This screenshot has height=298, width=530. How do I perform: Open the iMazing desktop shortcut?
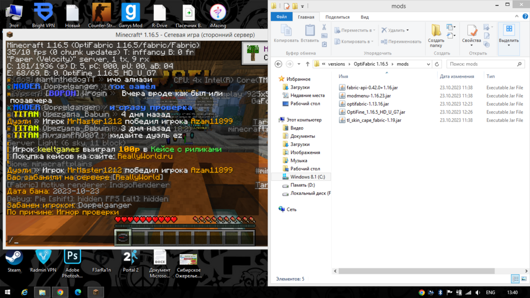click(218, 15)
